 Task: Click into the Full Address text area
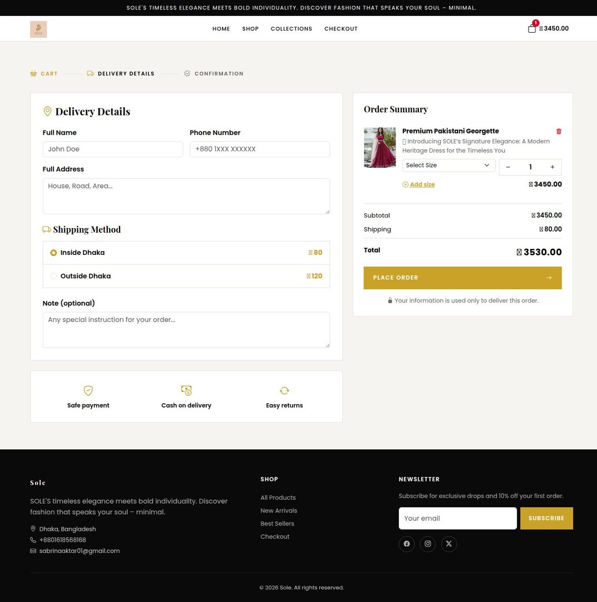pos(187,196)
